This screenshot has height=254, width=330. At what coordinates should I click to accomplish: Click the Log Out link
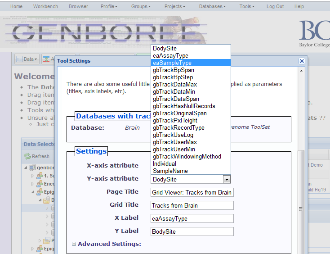tap(275, 7)
